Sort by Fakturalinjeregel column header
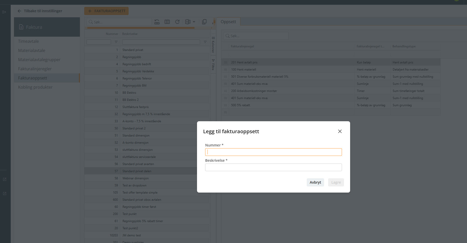Image resolution: width=467 pixels, height=243 pixels. coord(242,46)
